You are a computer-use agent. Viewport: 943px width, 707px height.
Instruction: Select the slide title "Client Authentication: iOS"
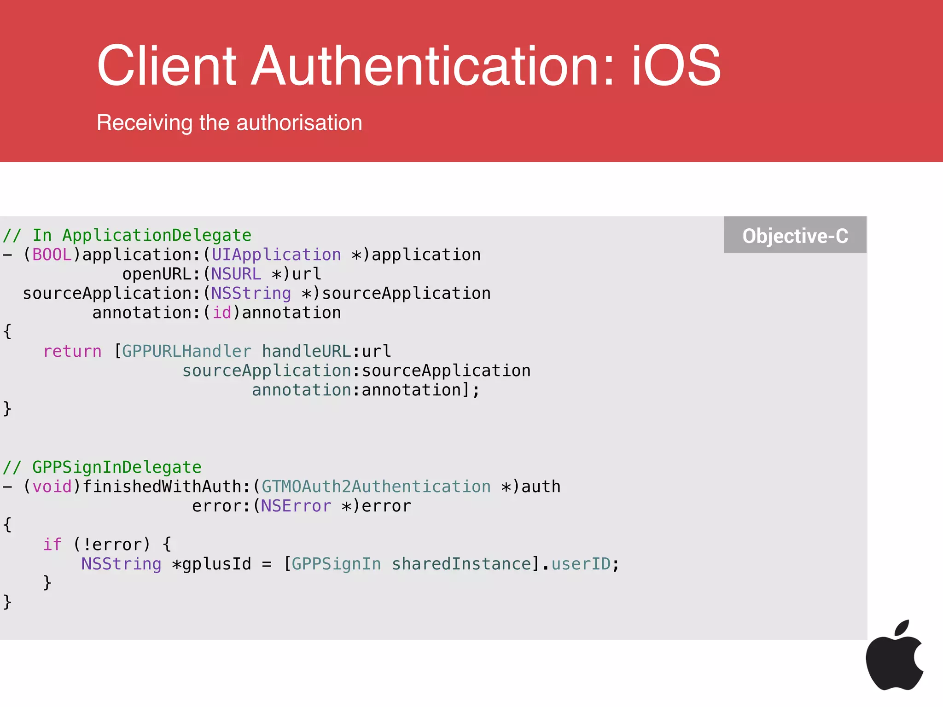pyautogui.click(x=409, y=65)
